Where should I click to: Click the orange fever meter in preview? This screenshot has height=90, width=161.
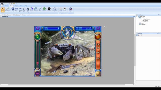pos(98,55)
